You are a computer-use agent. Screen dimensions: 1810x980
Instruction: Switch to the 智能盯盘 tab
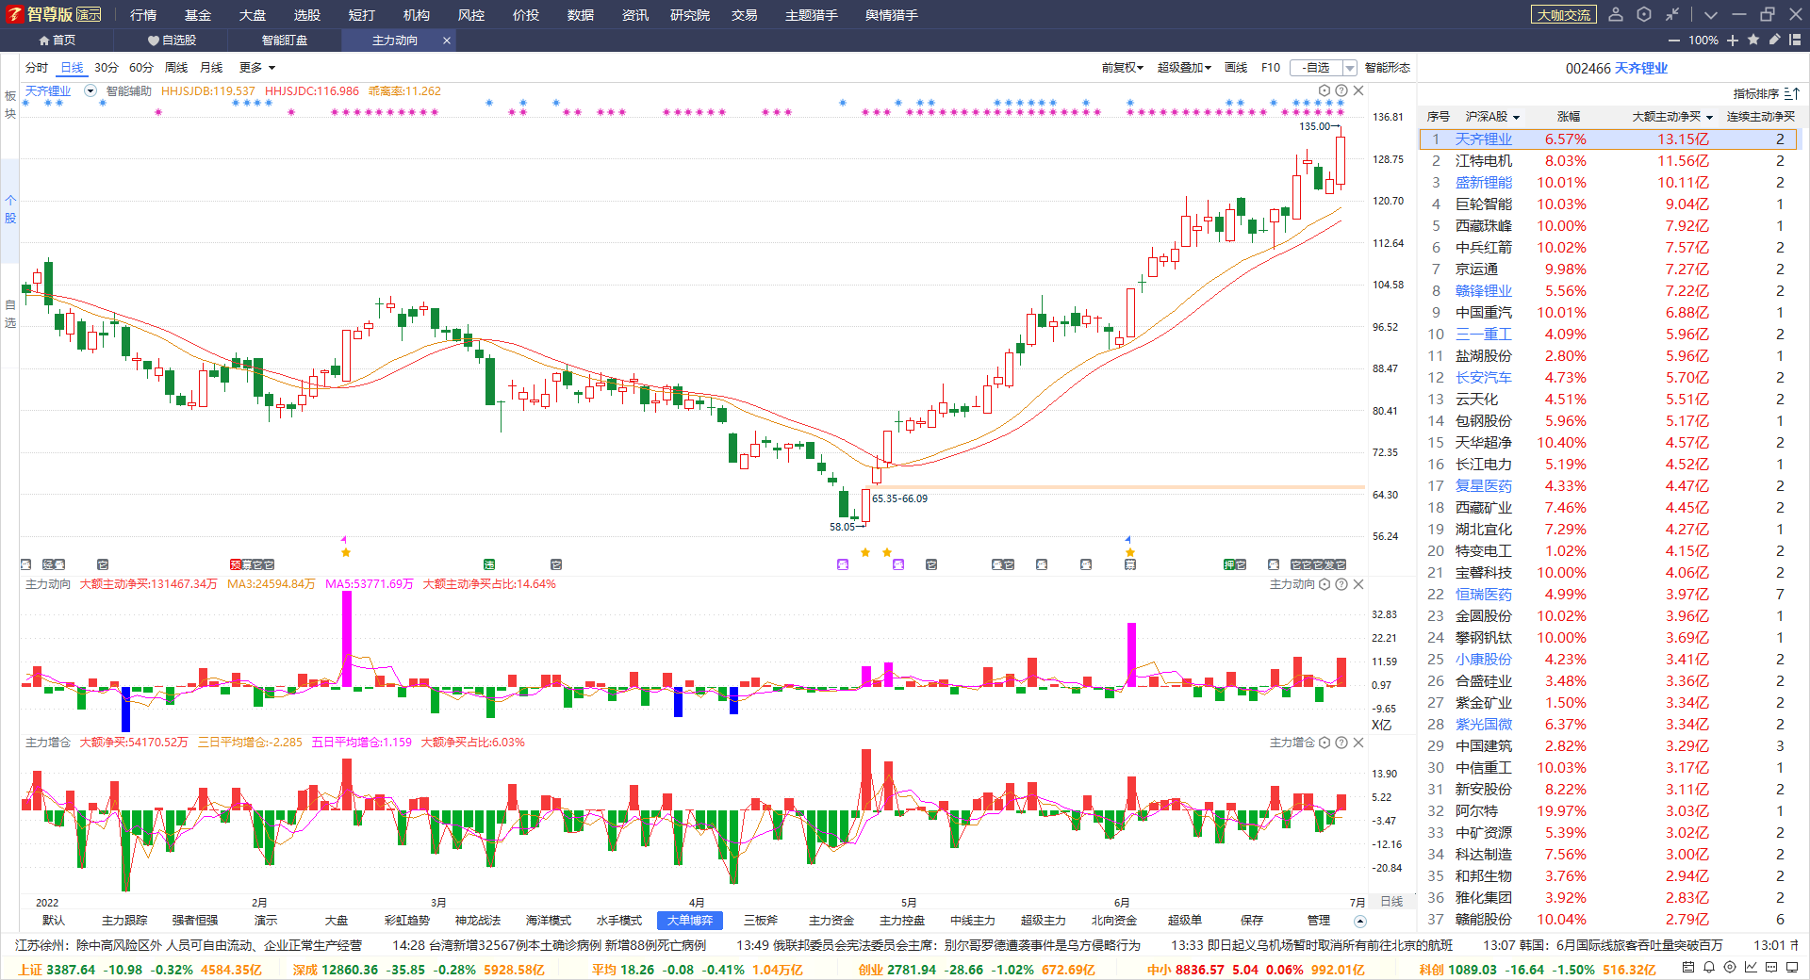[x=285, y=41]
